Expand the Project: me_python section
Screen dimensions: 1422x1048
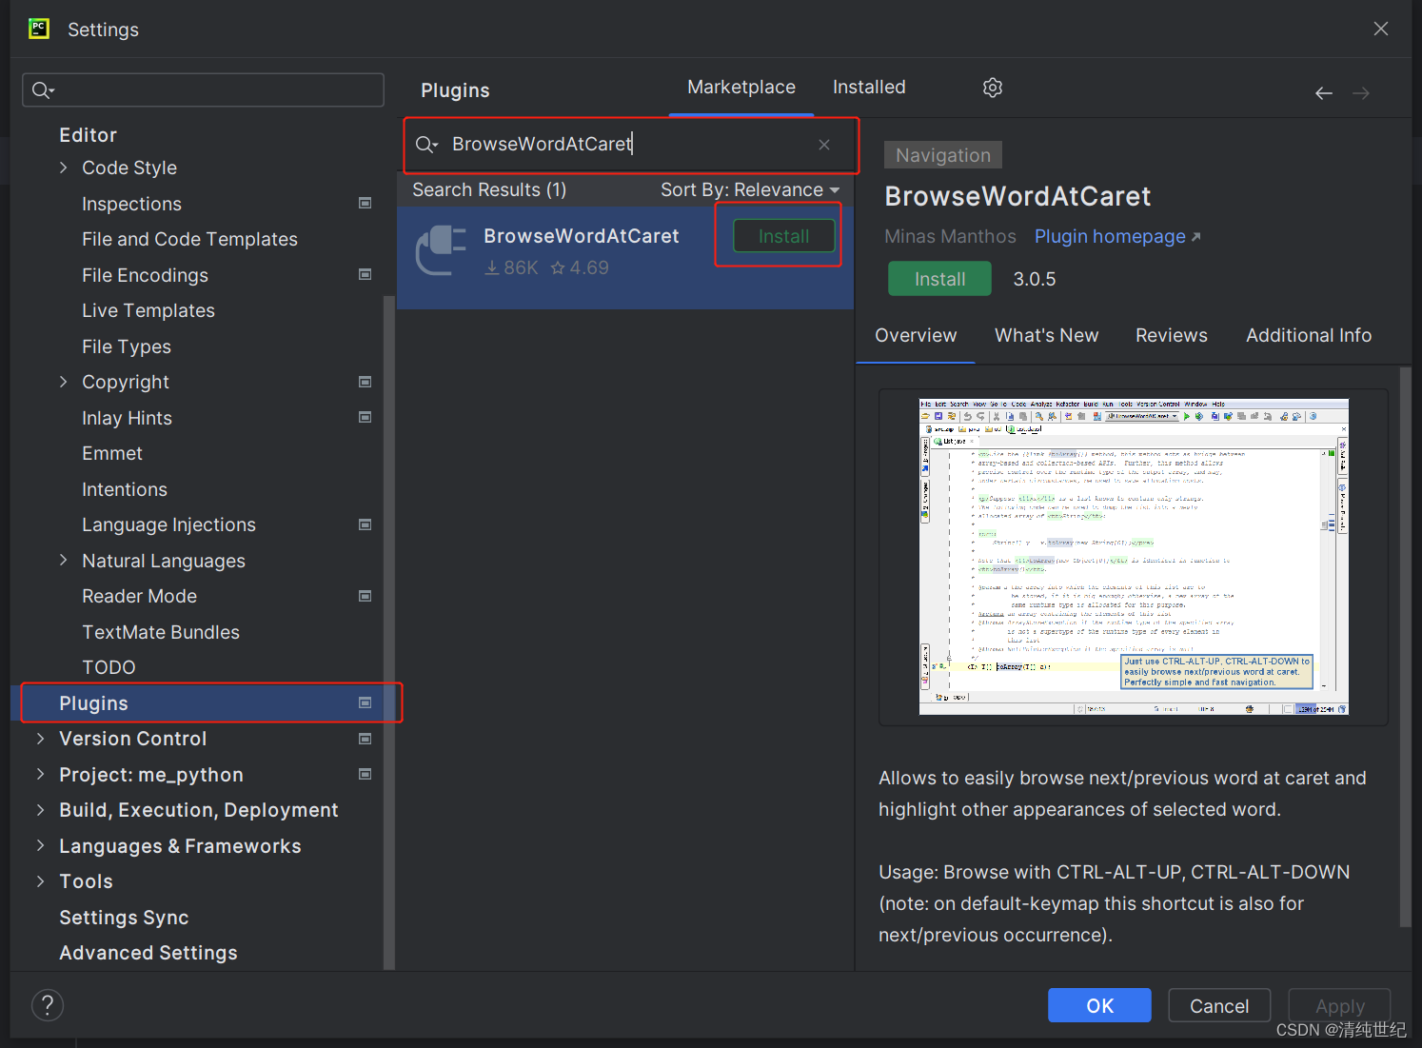[40, 775]
